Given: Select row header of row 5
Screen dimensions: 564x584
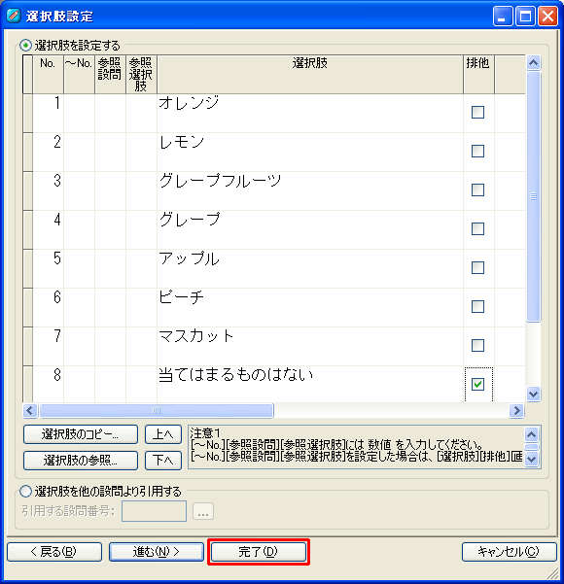Looking at the screenshot, I should (x=27, y=268).
